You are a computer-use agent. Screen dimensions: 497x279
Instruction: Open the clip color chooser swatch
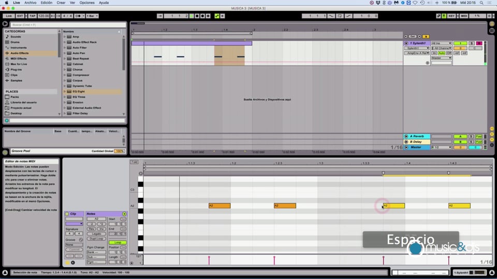pyautogui.click(x=74, y=224)
